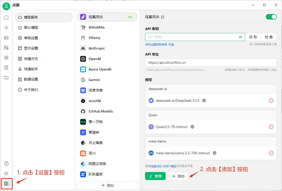Open settings gear for Llama-3.3-70B-Instruct model

pyautogui.click(x=214, y=153)
